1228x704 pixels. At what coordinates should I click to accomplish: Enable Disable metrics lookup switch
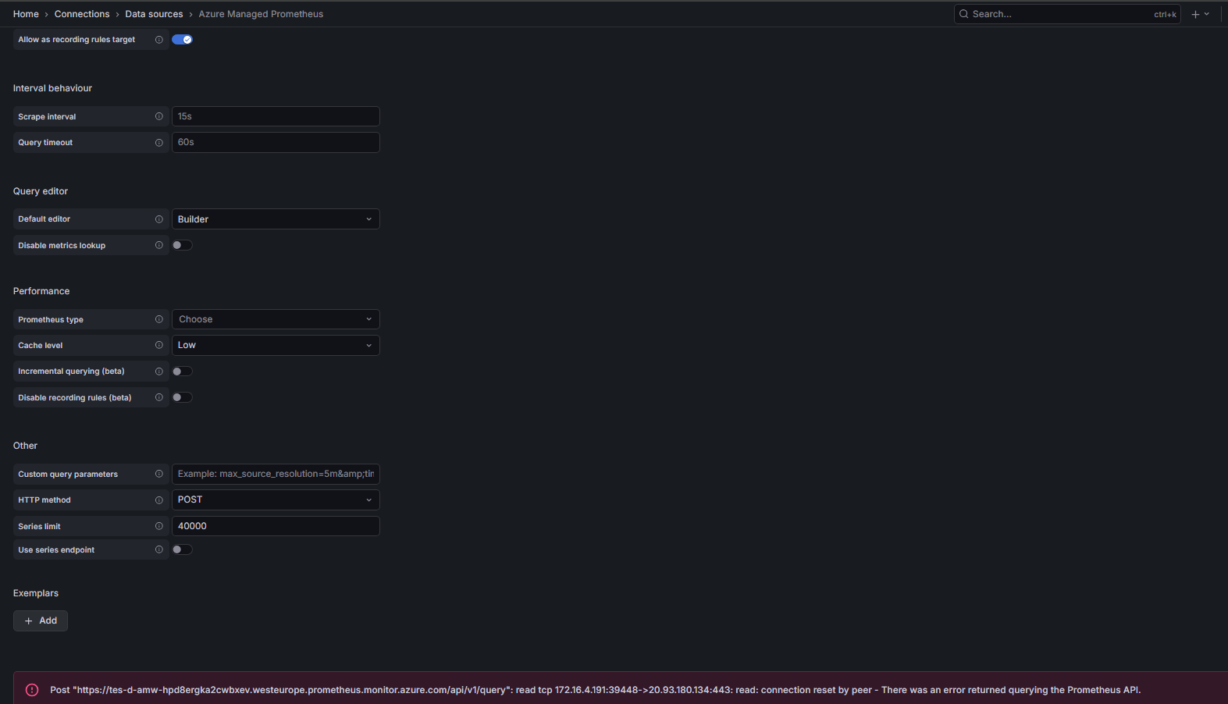(182, 245)
